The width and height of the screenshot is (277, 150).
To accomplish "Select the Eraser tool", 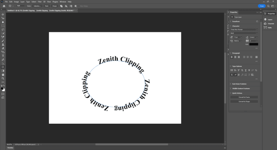I will click(3, 48).
